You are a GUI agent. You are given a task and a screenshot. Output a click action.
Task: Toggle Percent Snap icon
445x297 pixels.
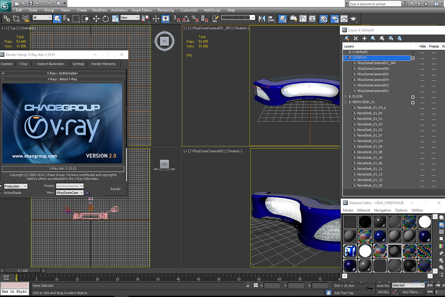tap(195, 18)
